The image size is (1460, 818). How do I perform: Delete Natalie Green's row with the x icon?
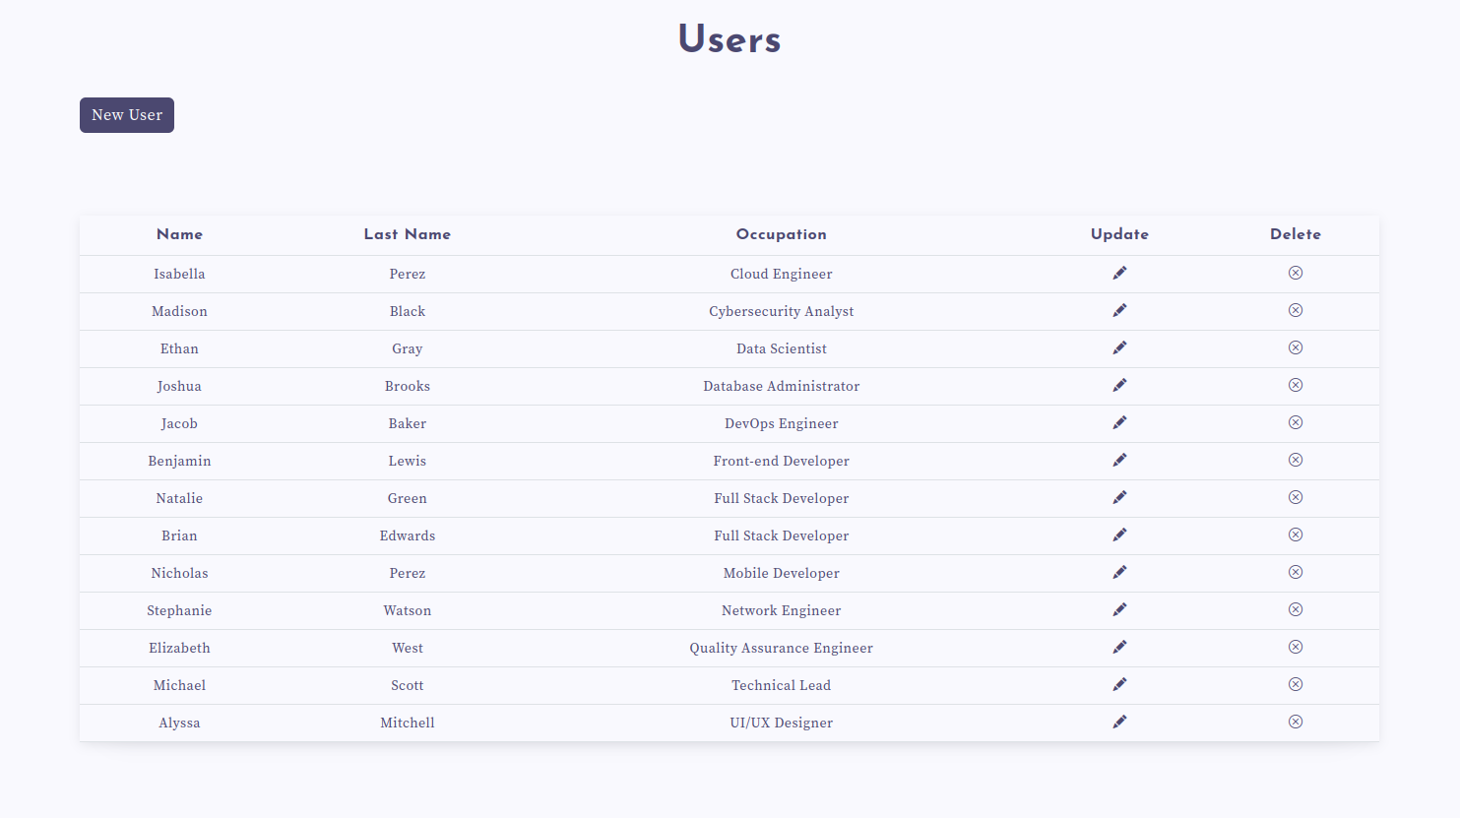(1296, 497)
